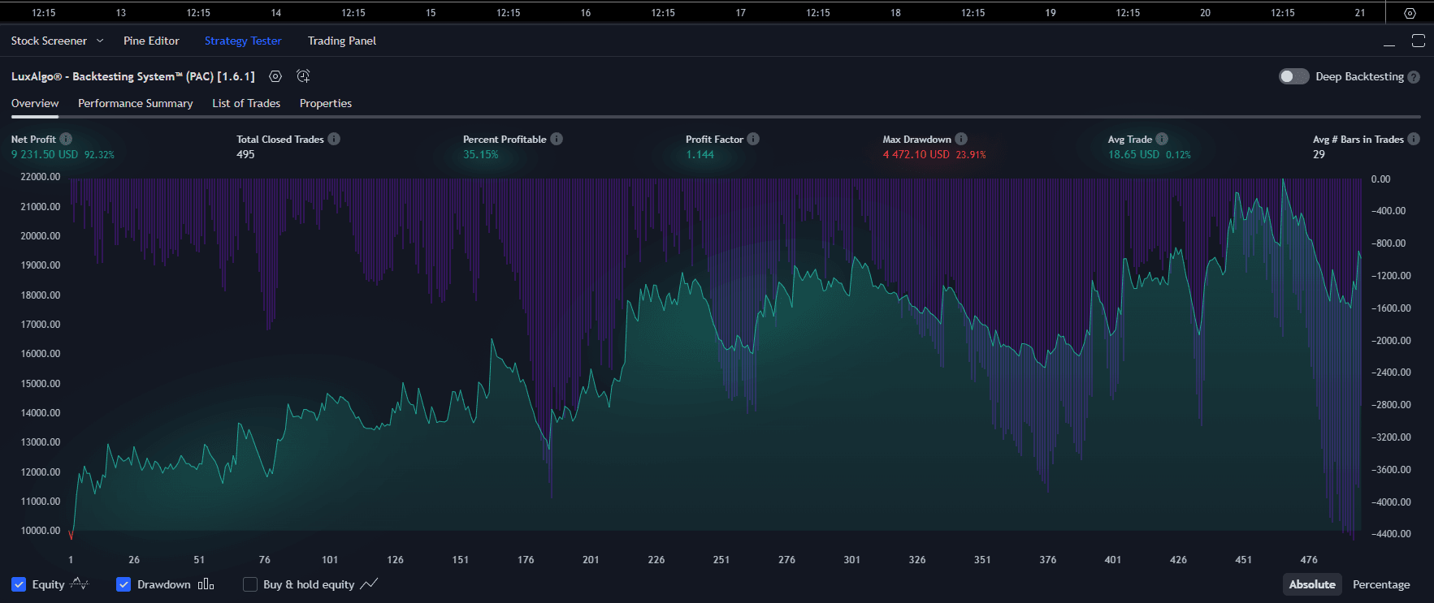Click trade number 251 on the x-axis
Screen dimensions: 1434x603
[x=721, y=560]
